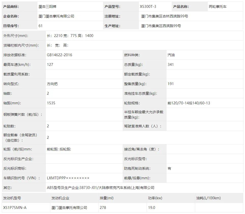Select the 车辆识别代号 (VIN) label

22,178
